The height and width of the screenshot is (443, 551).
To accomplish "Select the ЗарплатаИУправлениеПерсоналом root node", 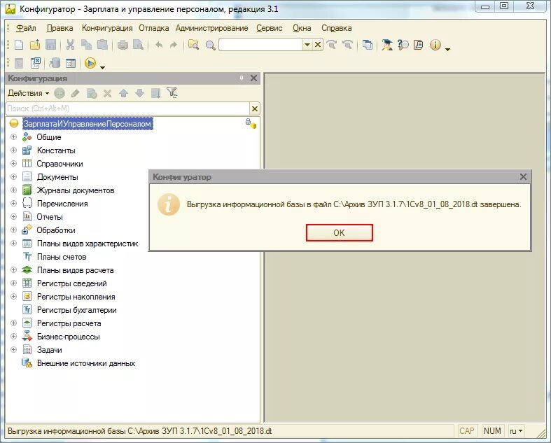I will pos(88,124).
